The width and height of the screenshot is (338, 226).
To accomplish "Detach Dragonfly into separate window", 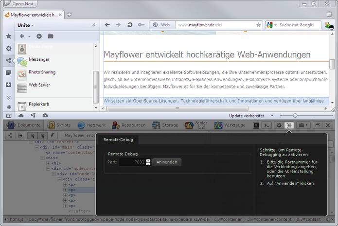I will [317, 125].
